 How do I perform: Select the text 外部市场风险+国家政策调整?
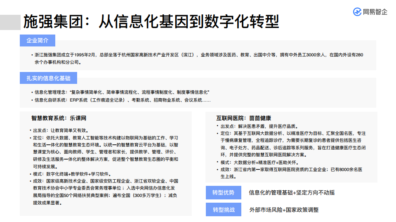click(284, 210)
